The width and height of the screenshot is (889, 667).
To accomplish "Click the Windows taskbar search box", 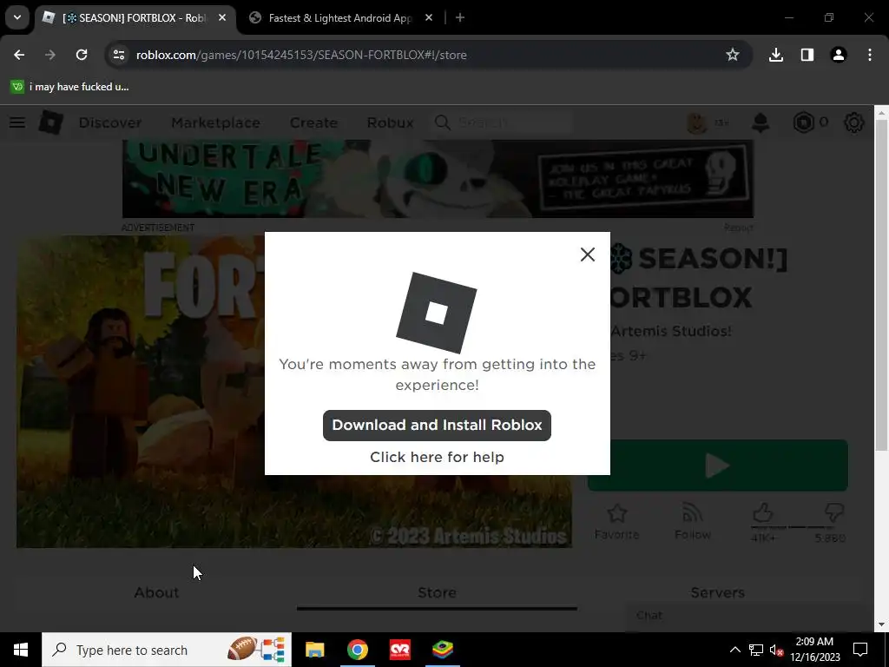I will pos(167,650).
